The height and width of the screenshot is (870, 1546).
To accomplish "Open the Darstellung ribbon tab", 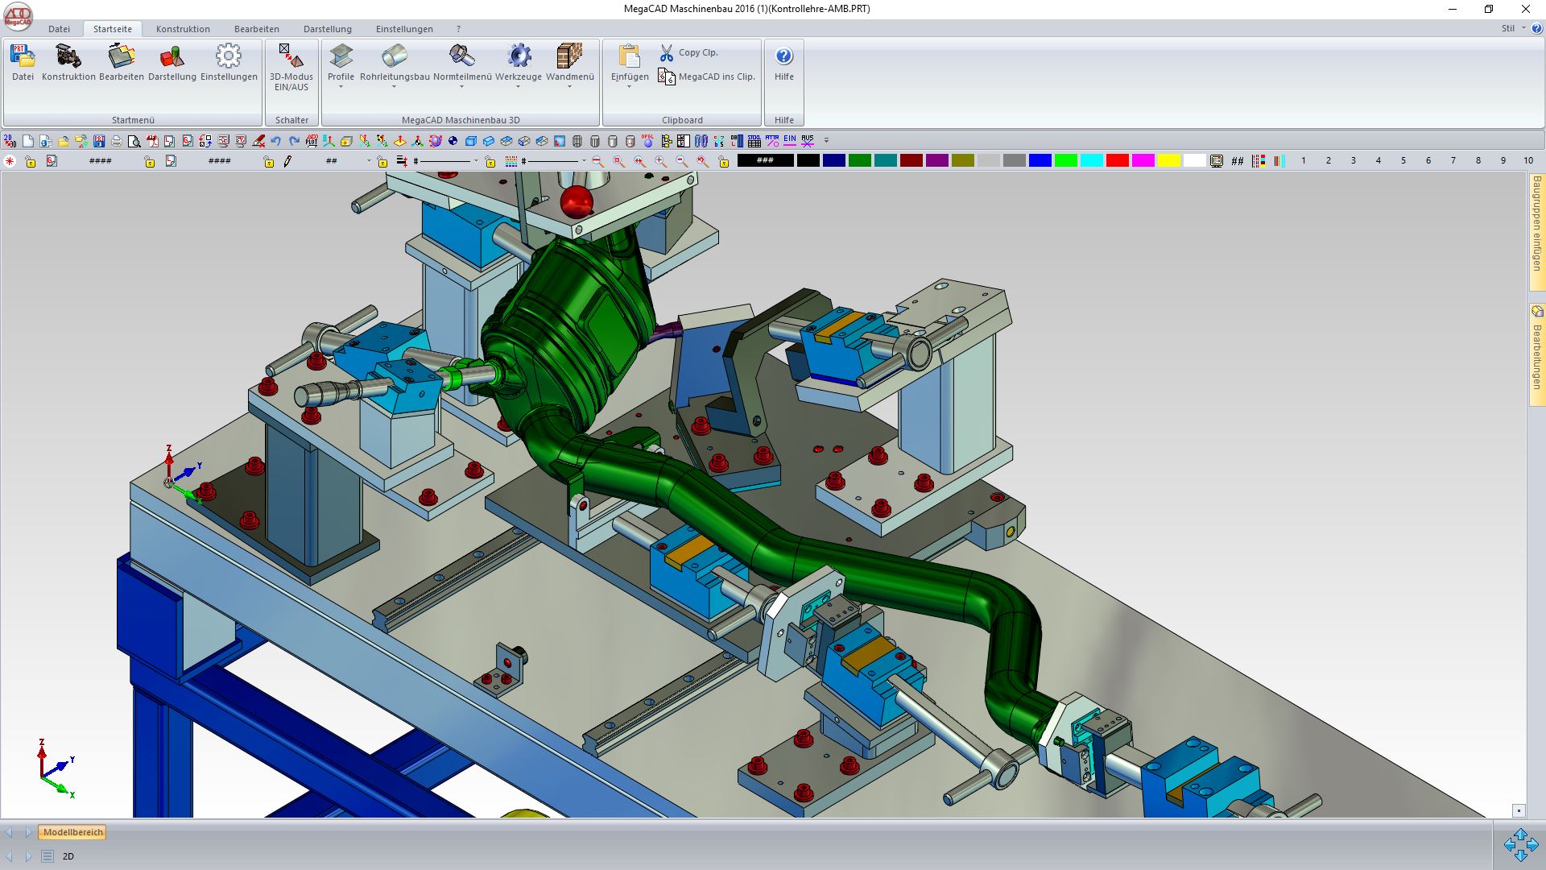I will tap(327, 29).
